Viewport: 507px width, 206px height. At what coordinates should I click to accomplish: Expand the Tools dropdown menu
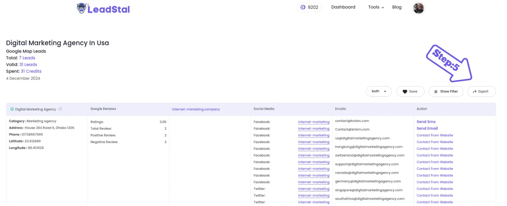tap(376, 7)
